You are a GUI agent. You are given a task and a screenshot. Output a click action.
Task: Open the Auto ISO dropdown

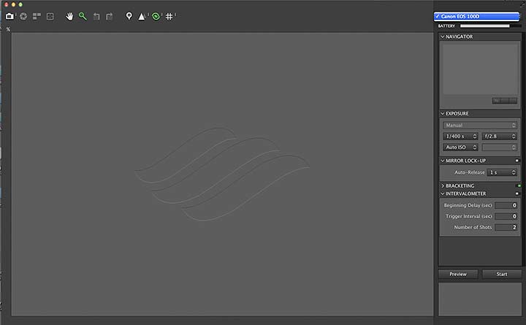tap(460, 147)
